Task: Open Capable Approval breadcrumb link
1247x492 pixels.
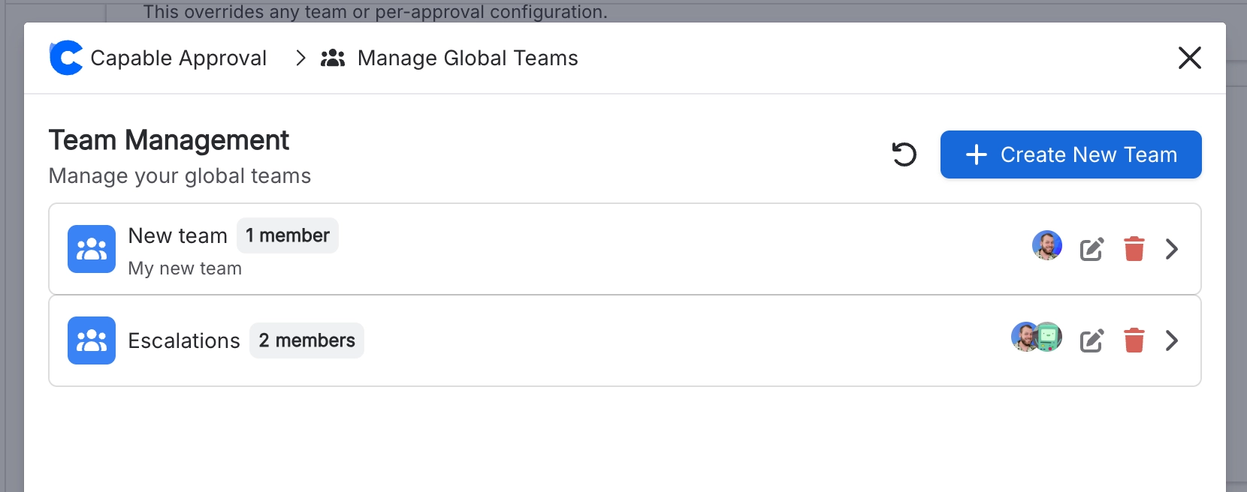Action: [179, 58]
